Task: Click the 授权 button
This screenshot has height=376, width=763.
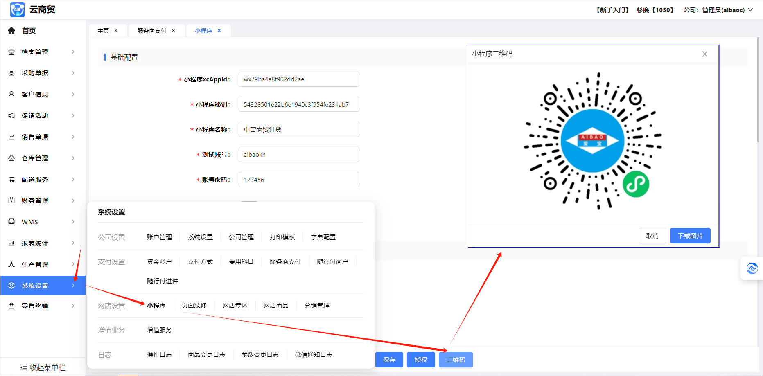Action: (421, 360)
